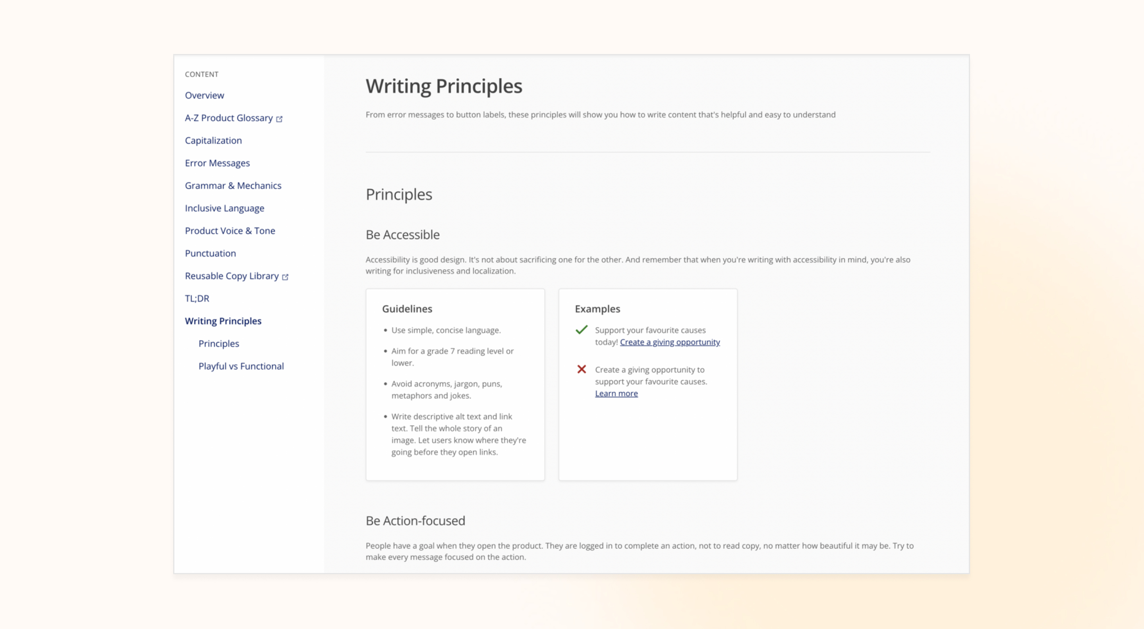Click external link icon beside A-Z Product Glossary

click(x=279, y=119)
